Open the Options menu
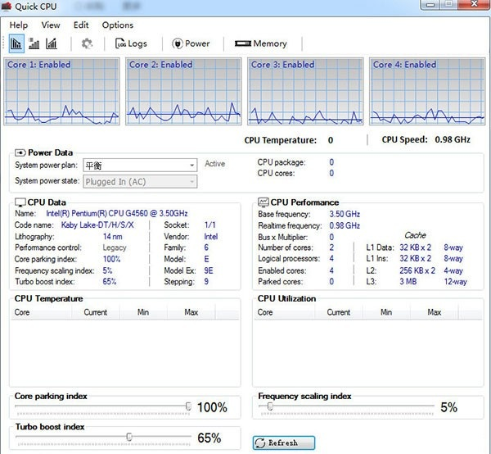 click(x=118, y=25)
